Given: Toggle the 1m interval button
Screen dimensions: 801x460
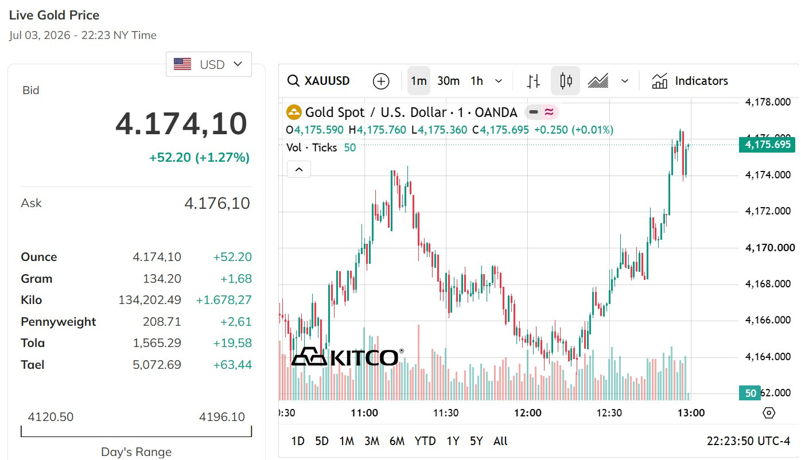Looking at the screenshot, I should tap(419, 81).
